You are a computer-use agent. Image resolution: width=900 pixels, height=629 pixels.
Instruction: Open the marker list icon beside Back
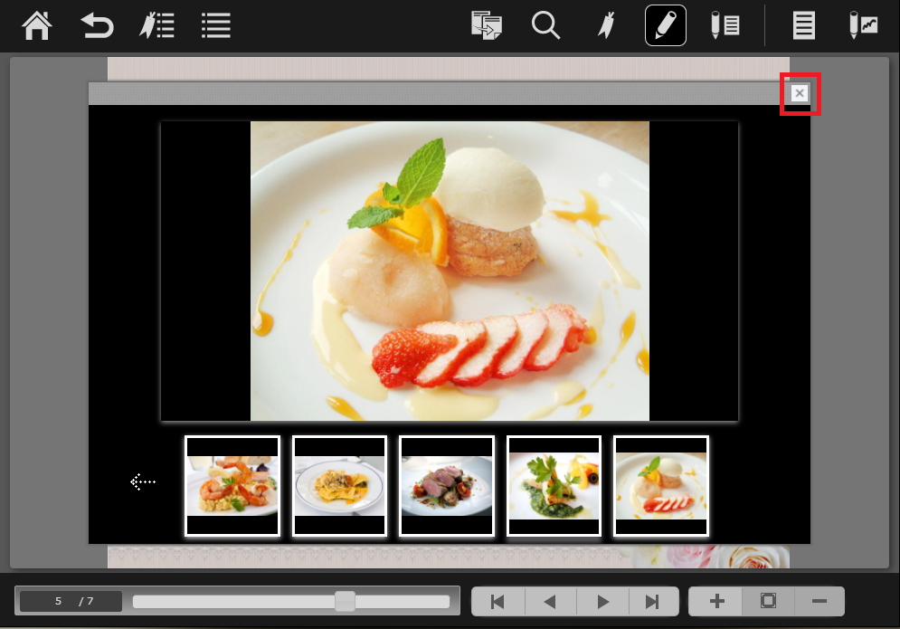[x=157, y=25]
